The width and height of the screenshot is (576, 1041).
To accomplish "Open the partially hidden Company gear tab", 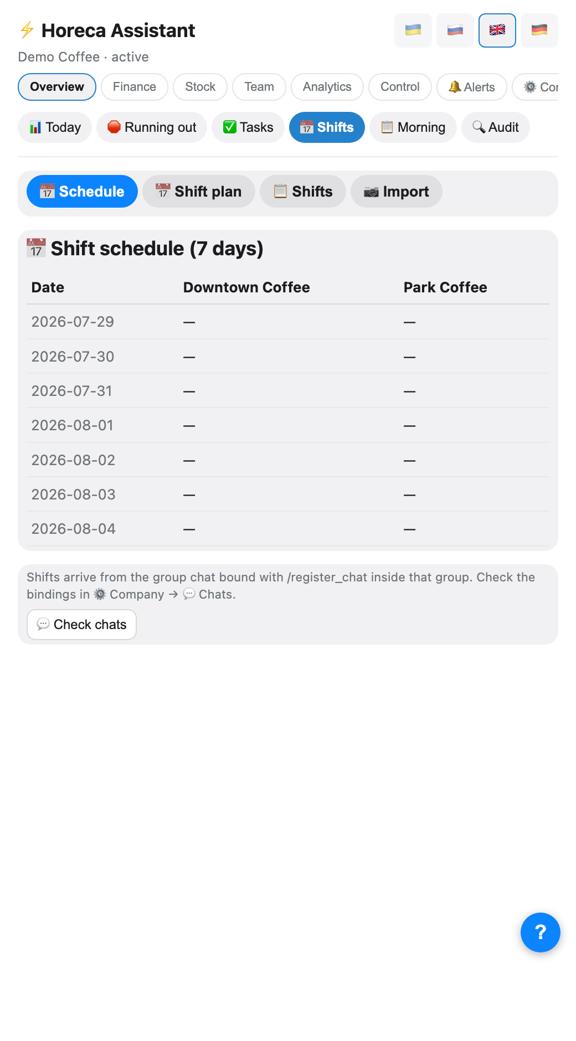I will pos(536,87).
